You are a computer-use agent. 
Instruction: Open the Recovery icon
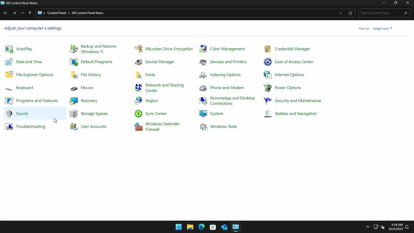point(74,101)
